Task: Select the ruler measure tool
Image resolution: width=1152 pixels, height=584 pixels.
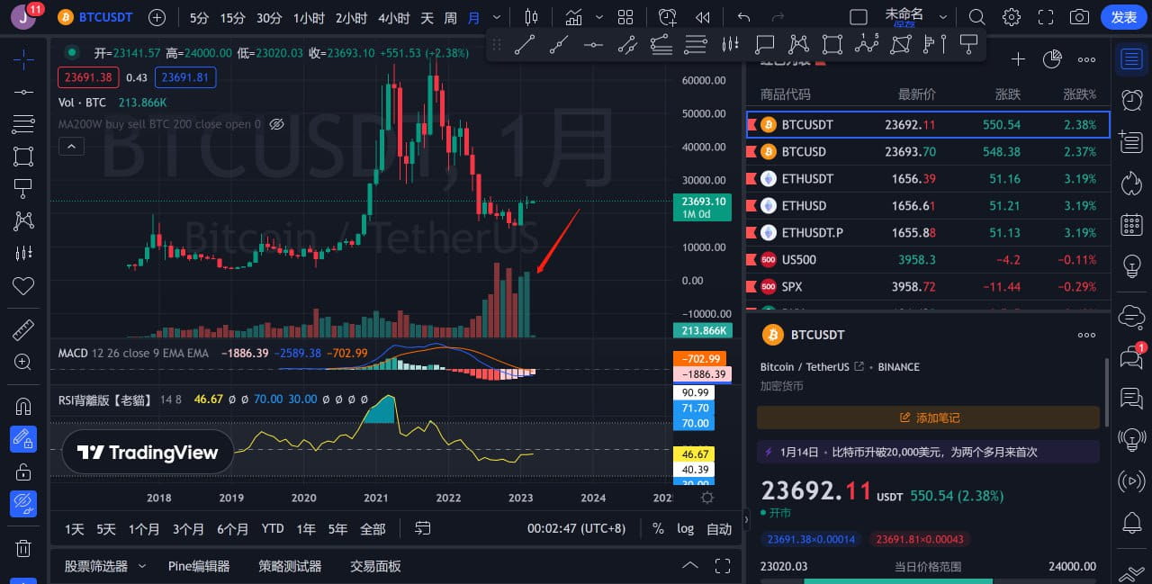Action: 23,329
